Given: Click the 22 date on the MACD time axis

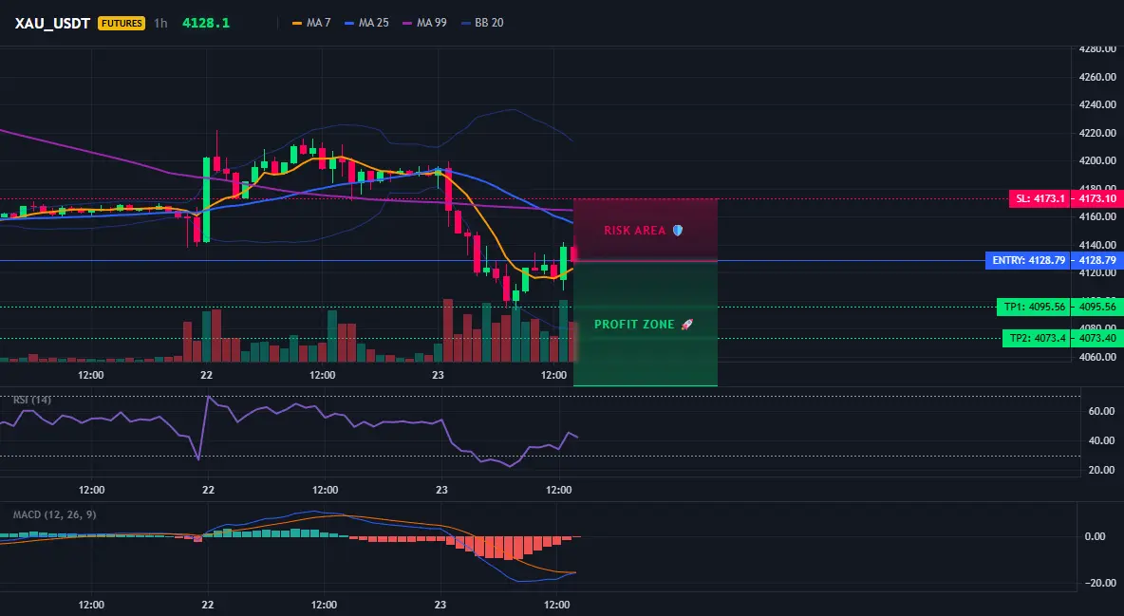Looking at the screenshot, I should (x=208, y=605).
